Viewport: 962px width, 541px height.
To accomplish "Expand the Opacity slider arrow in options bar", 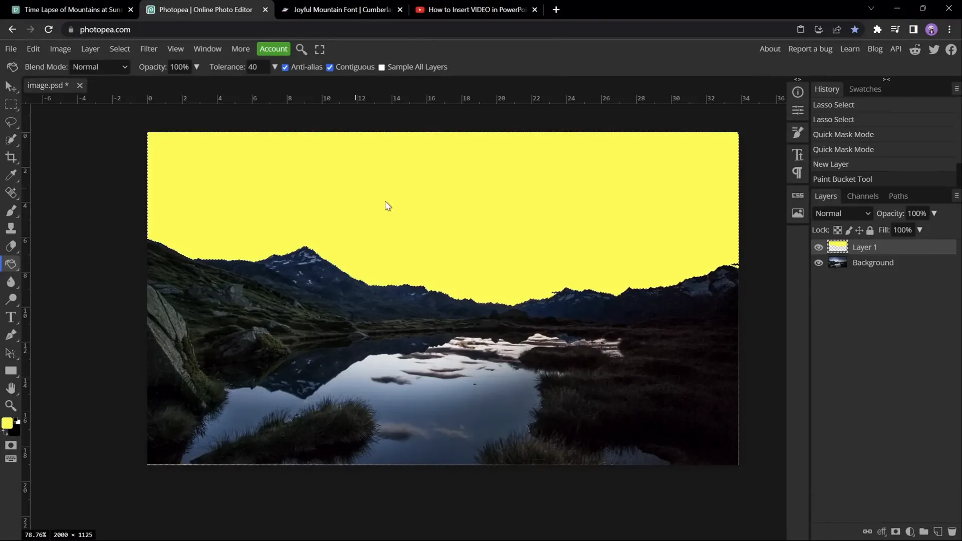I will click(x=196, y=67).
